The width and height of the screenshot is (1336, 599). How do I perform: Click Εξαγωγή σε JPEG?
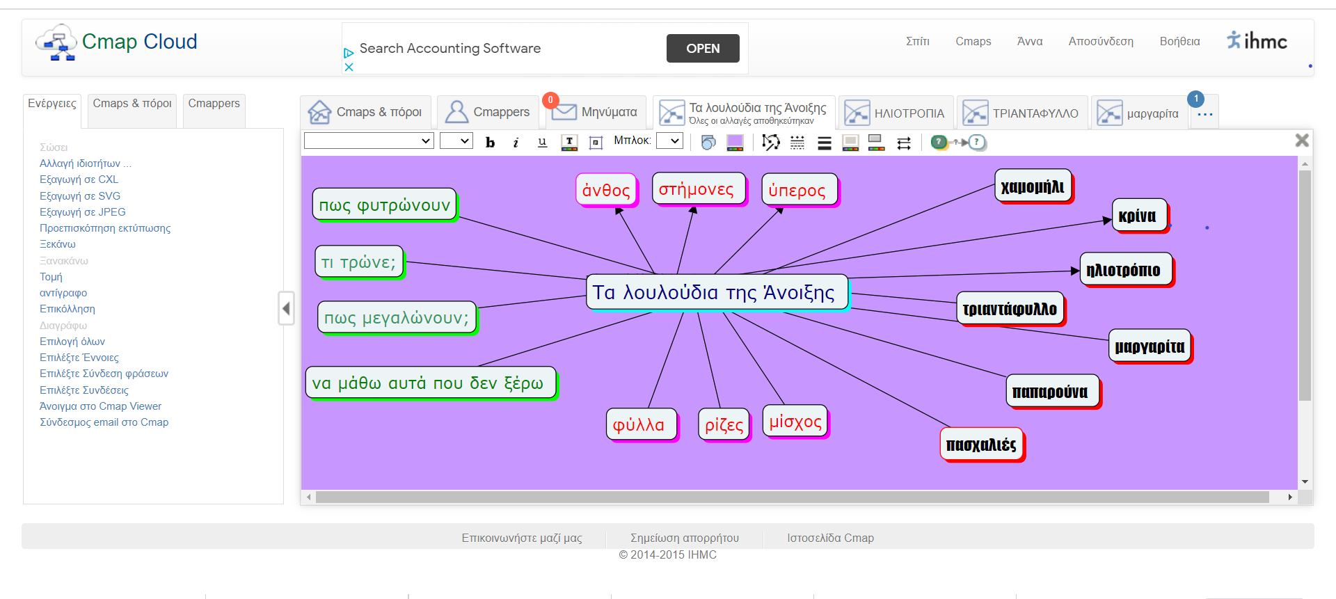click(x=83, y=212)
